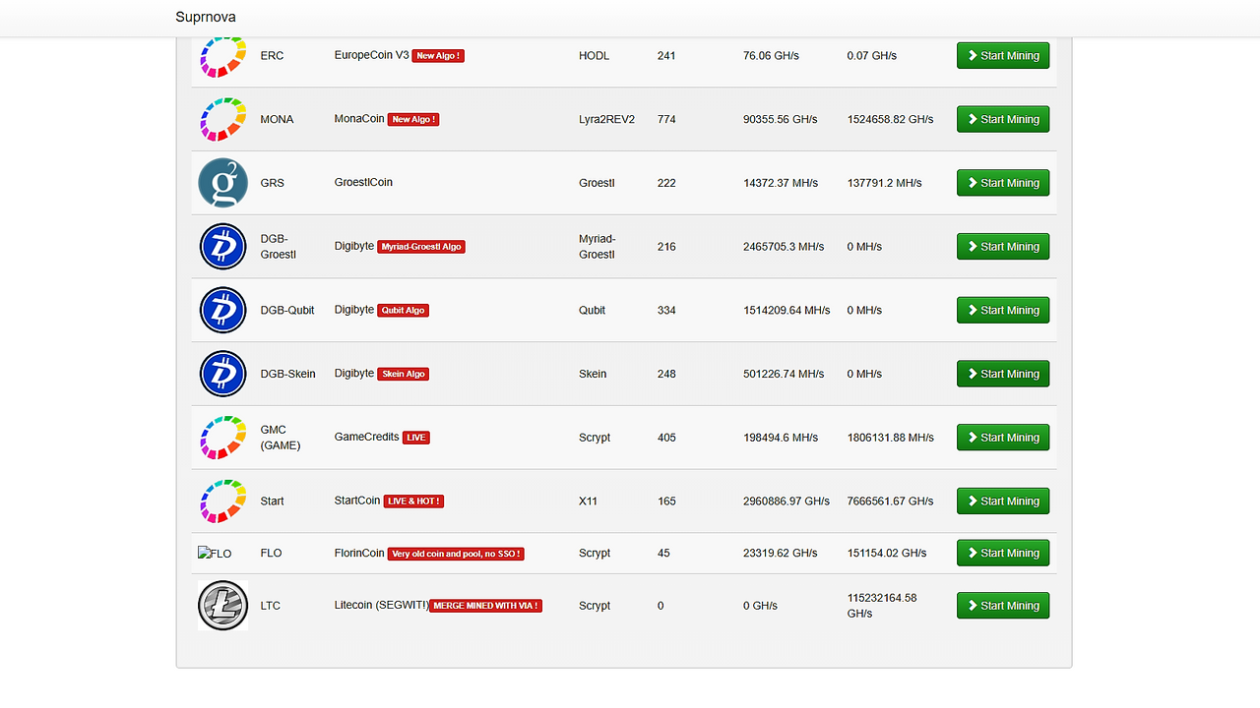The height and width of the screenshot is (708, 1260).
Task: Start mining Digibyte with Qubit algorithm
Action: (1003, 310)
